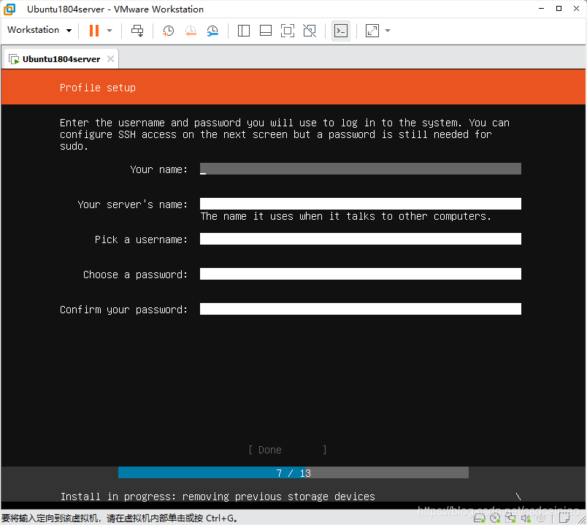Toggle the console view button

pos(341,31)
